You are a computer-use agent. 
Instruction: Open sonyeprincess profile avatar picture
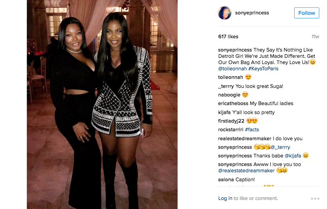point(225,13)
